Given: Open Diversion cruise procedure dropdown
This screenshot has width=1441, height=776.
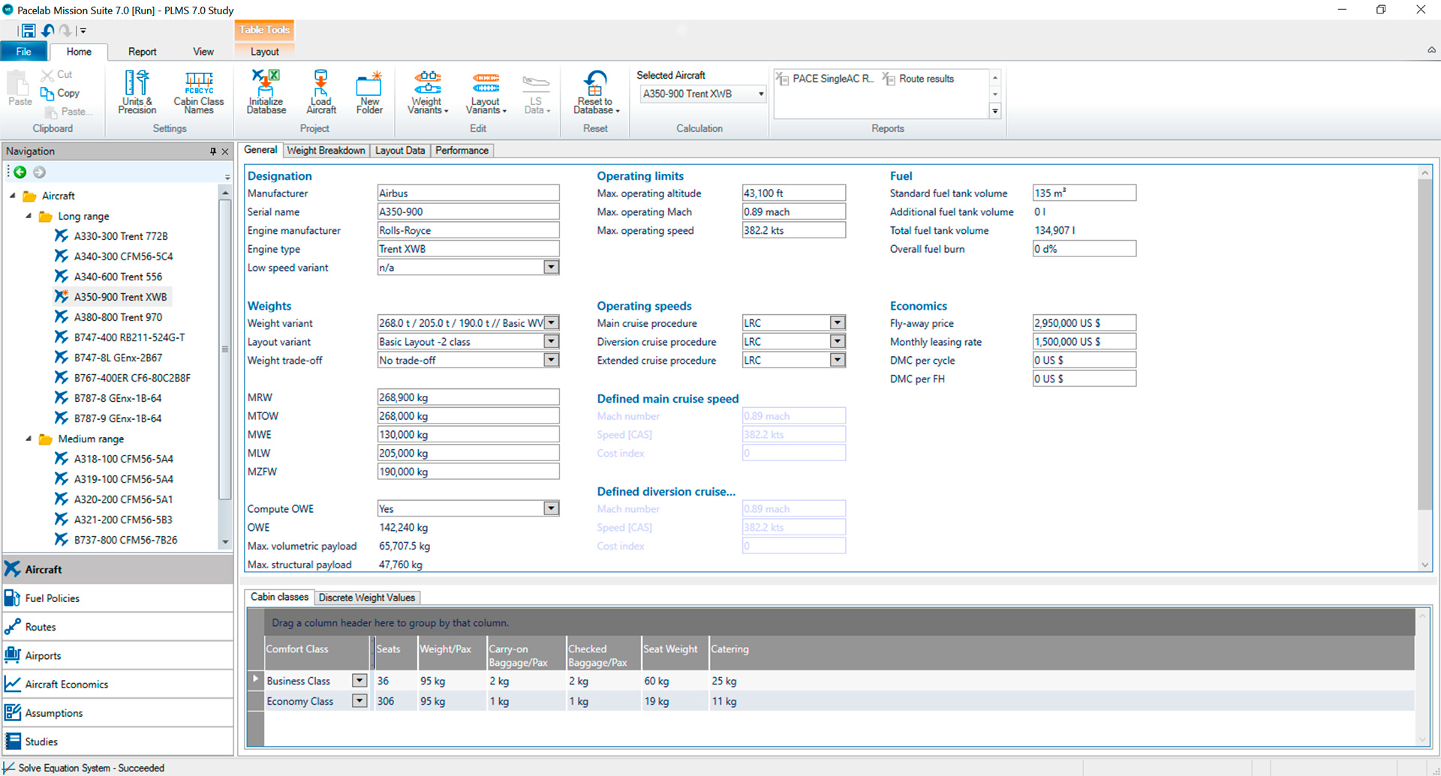Looking at the screenshot, I should [838, 342].
